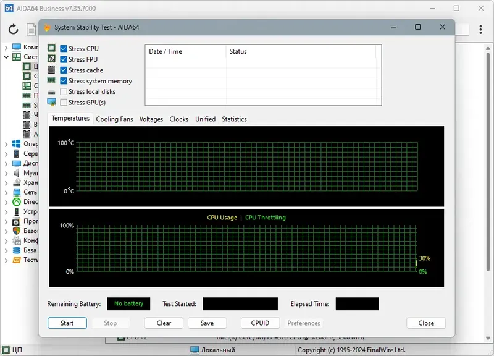Click the Report page icon in AIDA64 toolbar

coord(31,29)
